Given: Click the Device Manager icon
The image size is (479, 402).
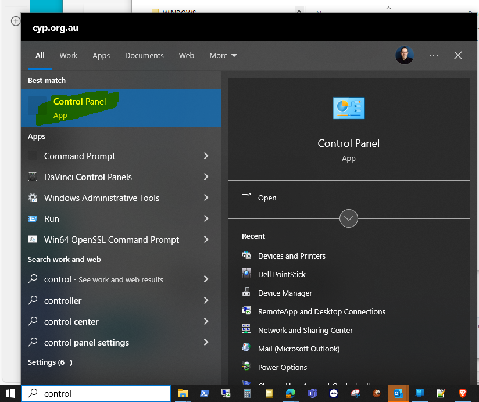Looking at the screenshot, I should coord(246,292).
